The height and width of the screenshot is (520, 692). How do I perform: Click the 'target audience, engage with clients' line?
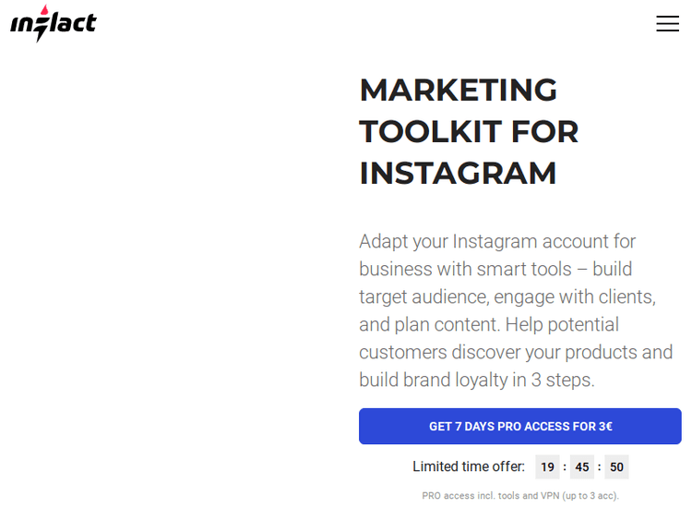click(507, 297)
